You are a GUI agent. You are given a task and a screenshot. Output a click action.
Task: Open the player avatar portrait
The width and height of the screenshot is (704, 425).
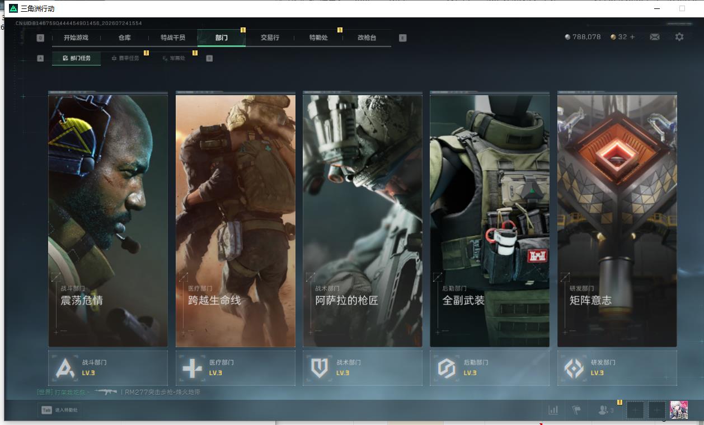click(679, 410)
